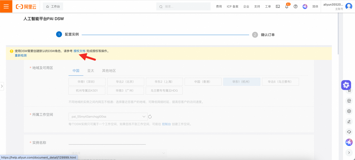This screenshot has width=355, height=160.
Task: Open the 费用 menu
Action: (x=219, y=7)
